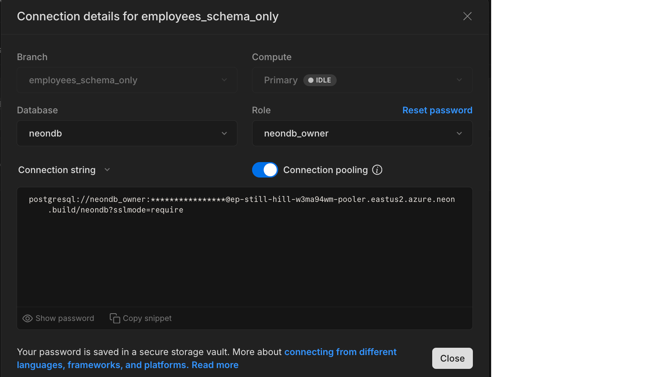
Task: Click the chevron next to Connection string
Action: click(x=107, y=170)
